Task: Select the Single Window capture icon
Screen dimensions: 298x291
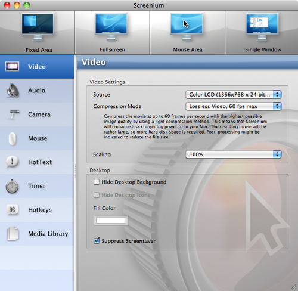Action: [x=262, y=27]
